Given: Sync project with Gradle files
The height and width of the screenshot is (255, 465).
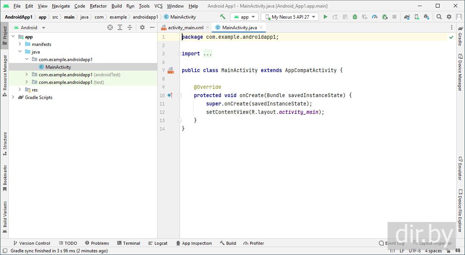Looking at the screenshot, I should 407,17.
